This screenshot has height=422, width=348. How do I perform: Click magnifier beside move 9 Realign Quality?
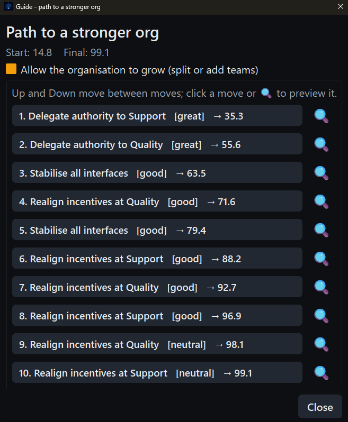coord(321,344)
